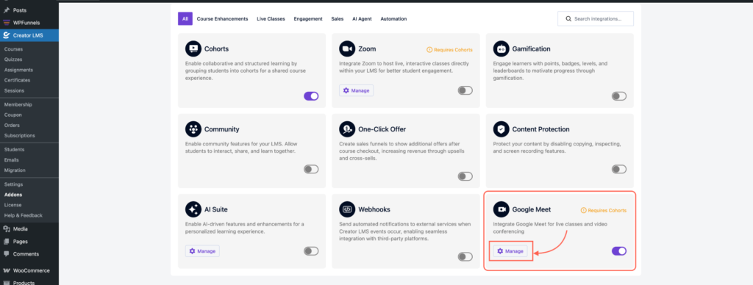Screen dimensions: 753x285
Task: Click the Pages sidebar icon
Action: tap(6, 242)
